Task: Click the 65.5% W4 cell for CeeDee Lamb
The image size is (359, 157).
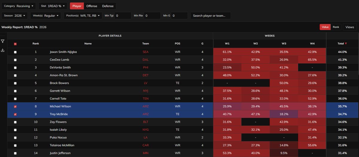Action: [312, 60]
